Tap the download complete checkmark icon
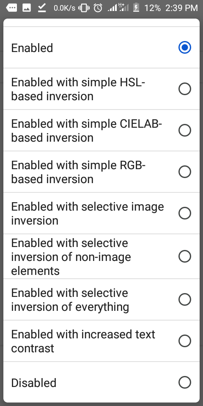 (x=42, y=8)
